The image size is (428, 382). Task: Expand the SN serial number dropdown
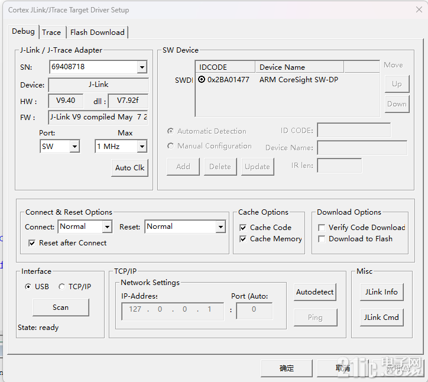tap(142, 67)
